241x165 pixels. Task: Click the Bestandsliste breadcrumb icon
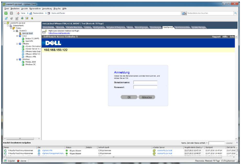[x=31, y=14]
